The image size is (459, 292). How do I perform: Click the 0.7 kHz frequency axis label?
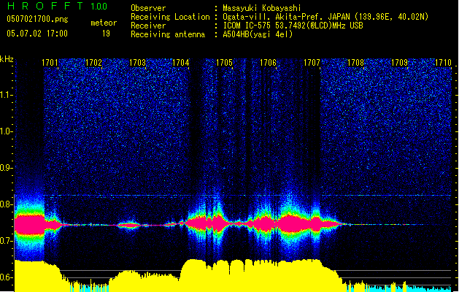pyautogui.click(x=6, y=241)
